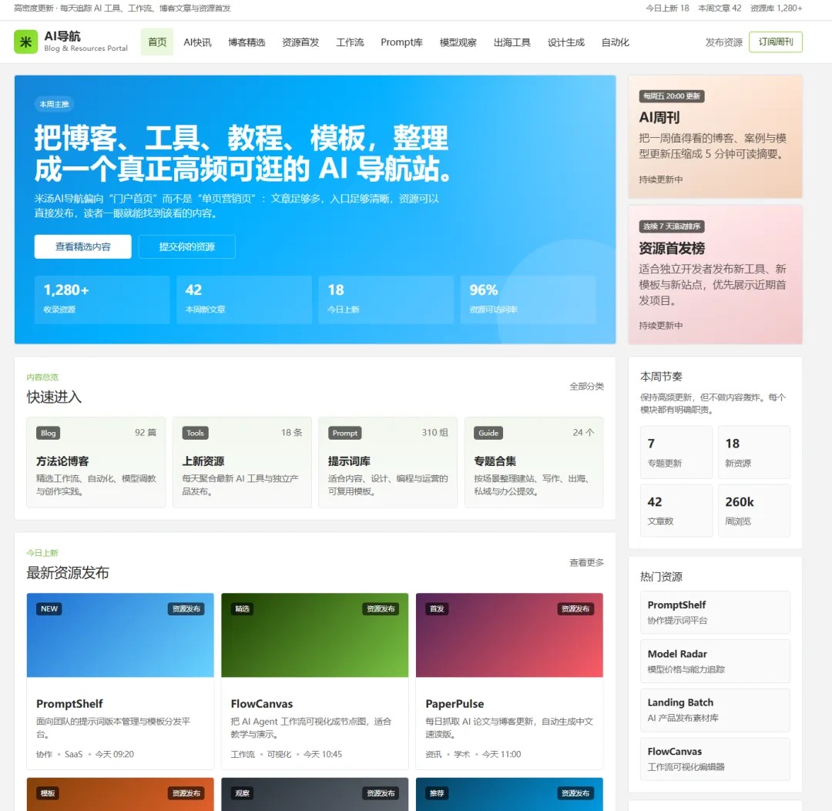Click the NEW badge on PromptShelf card
Viewport: 832px width, 811px height.
[x=49, y=609]
